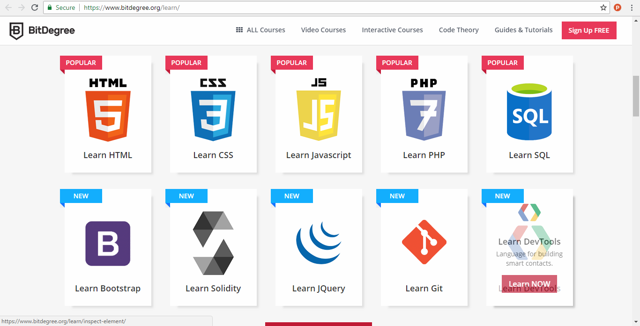Click the Learn NOW button on DevTools card
640x326 pixels.
coord(529,284)
